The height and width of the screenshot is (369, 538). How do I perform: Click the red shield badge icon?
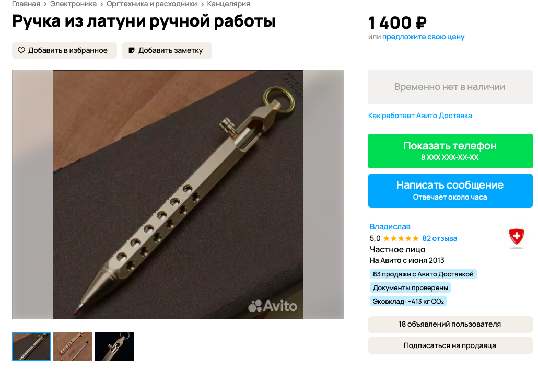coord(517,237)
